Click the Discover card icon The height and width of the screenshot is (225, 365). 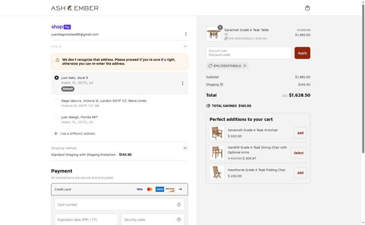[x=170, y=189]
